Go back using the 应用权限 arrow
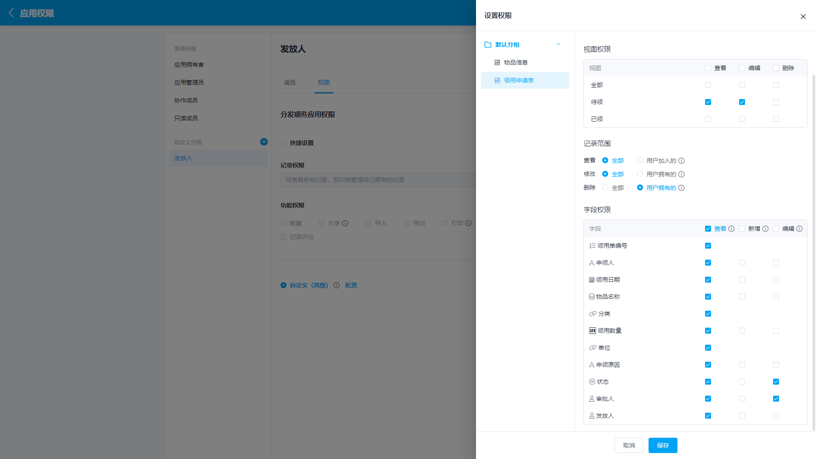This screenshot has height=459, width=816. [11, 13]
